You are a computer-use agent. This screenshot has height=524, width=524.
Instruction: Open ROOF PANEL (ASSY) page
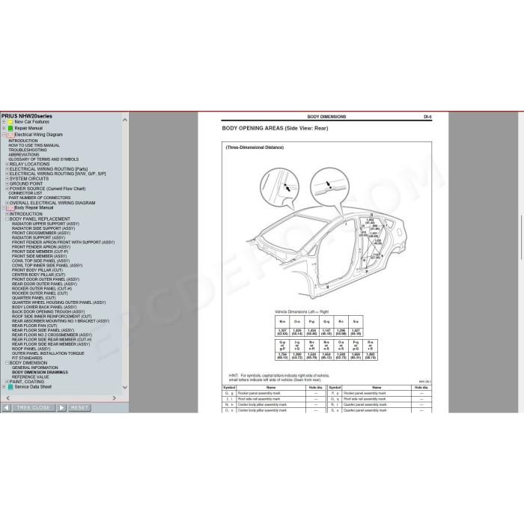point(31,349)
